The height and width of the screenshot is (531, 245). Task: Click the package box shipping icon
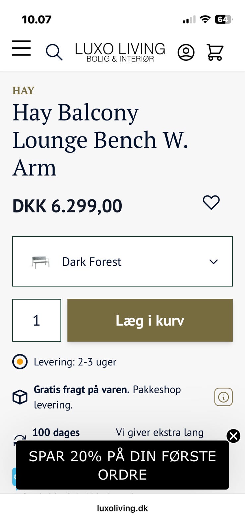click(x=20, y=397)
